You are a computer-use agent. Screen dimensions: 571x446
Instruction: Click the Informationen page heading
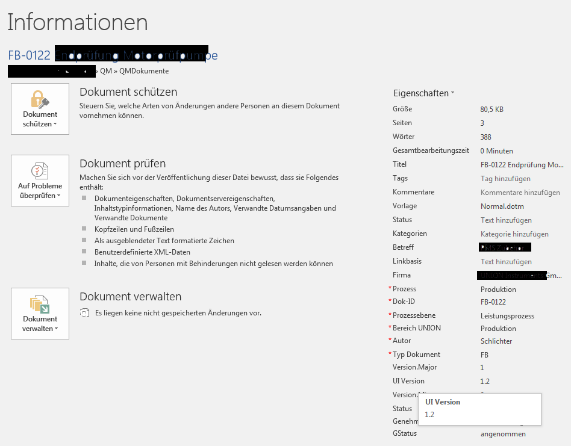click(78, 22)
